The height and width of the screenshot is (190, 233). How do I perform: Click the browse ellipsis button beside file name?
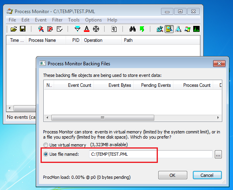218,154
